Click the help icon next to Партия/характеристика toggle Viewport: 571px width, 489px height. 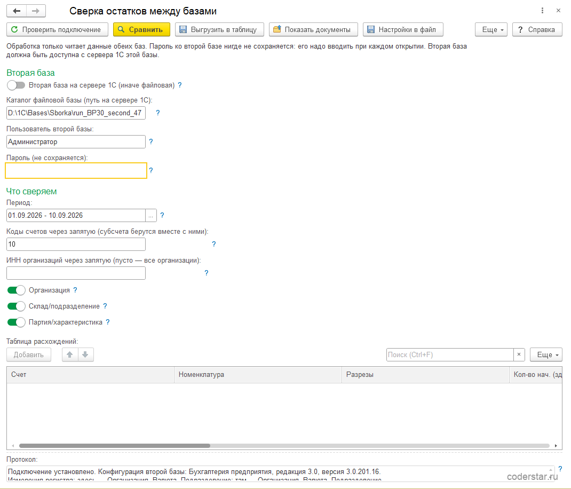tap(107, 322)
